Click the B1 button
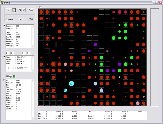Screen dimensions: 163x124 [x=20, y=10]
